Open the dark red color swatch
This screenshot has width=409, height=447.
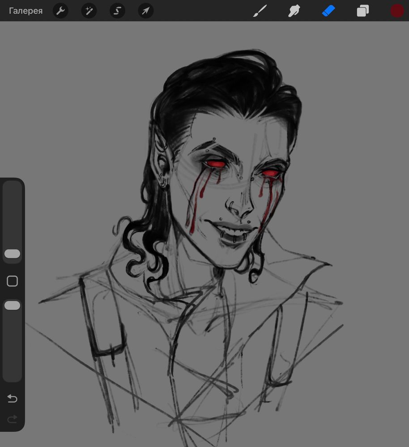point(397,11)
